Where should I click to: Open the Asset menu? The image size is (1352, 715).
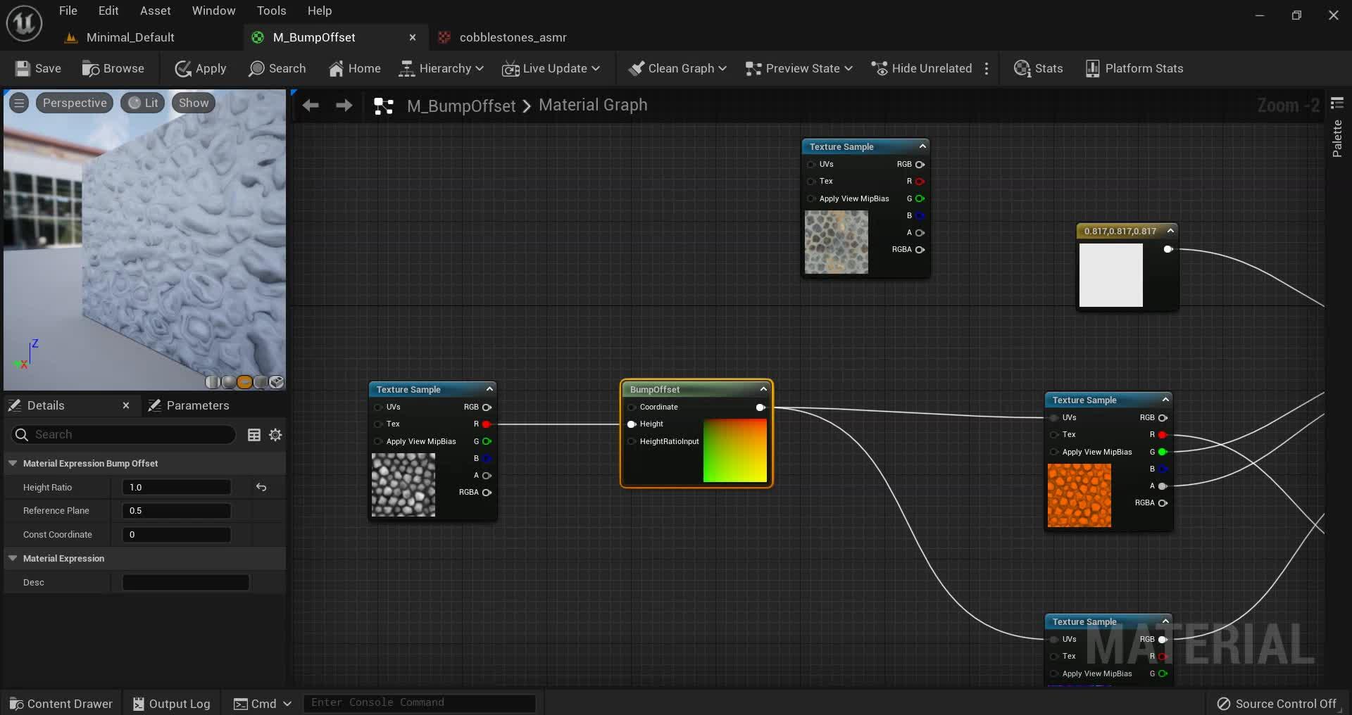[155, 11]
